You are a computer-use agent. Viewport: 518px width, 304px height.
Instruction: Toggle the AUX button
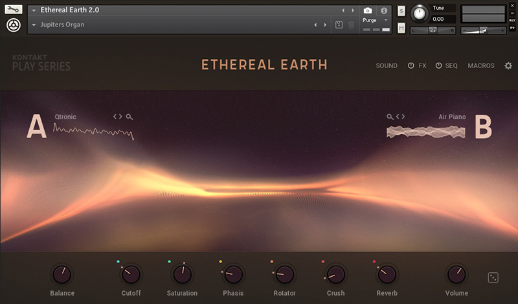click(512, 20)
